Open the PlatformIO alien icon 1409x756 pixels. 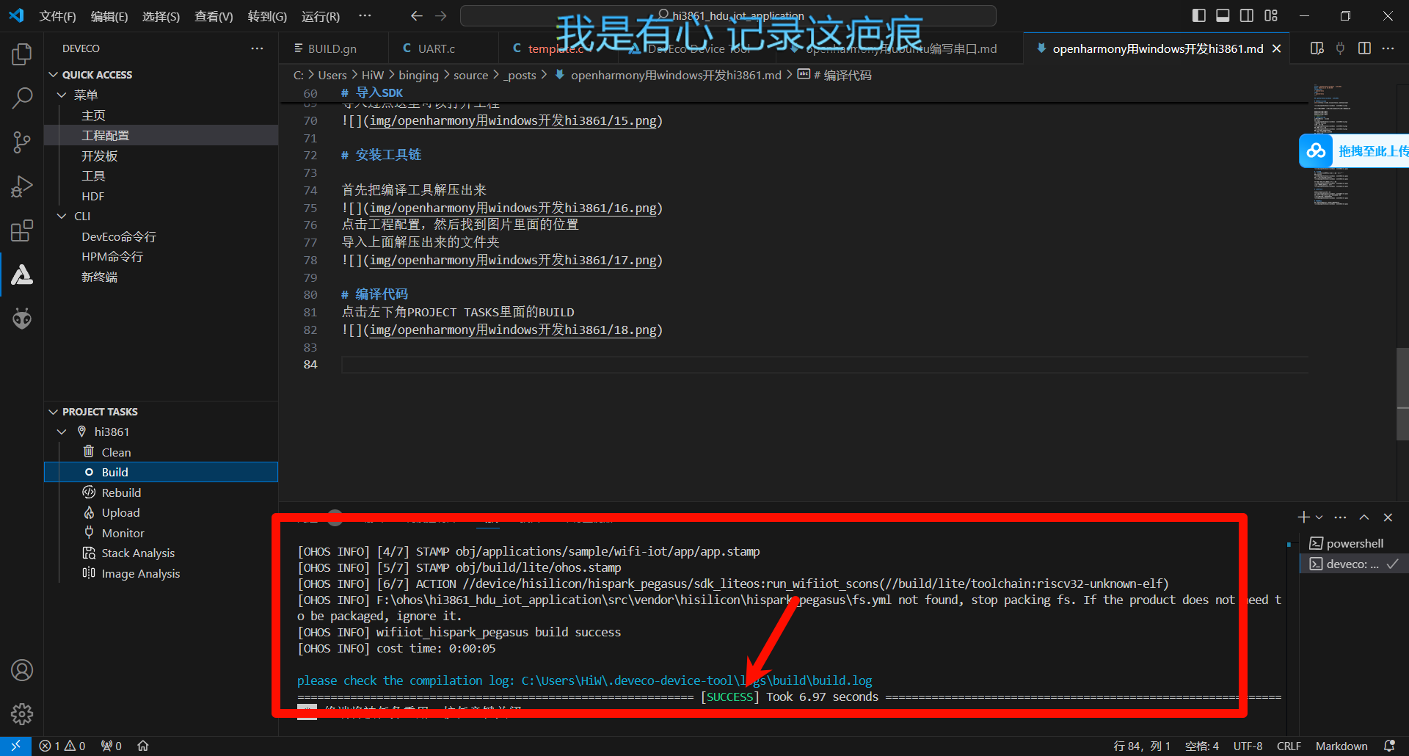click(x=22, y=319)
